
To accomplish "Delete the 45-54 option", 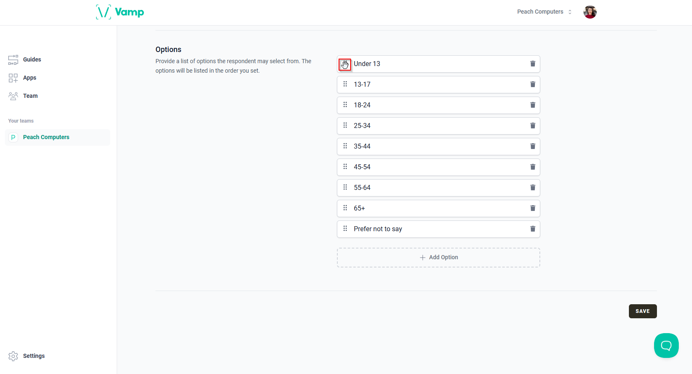I will pos(533,167).
